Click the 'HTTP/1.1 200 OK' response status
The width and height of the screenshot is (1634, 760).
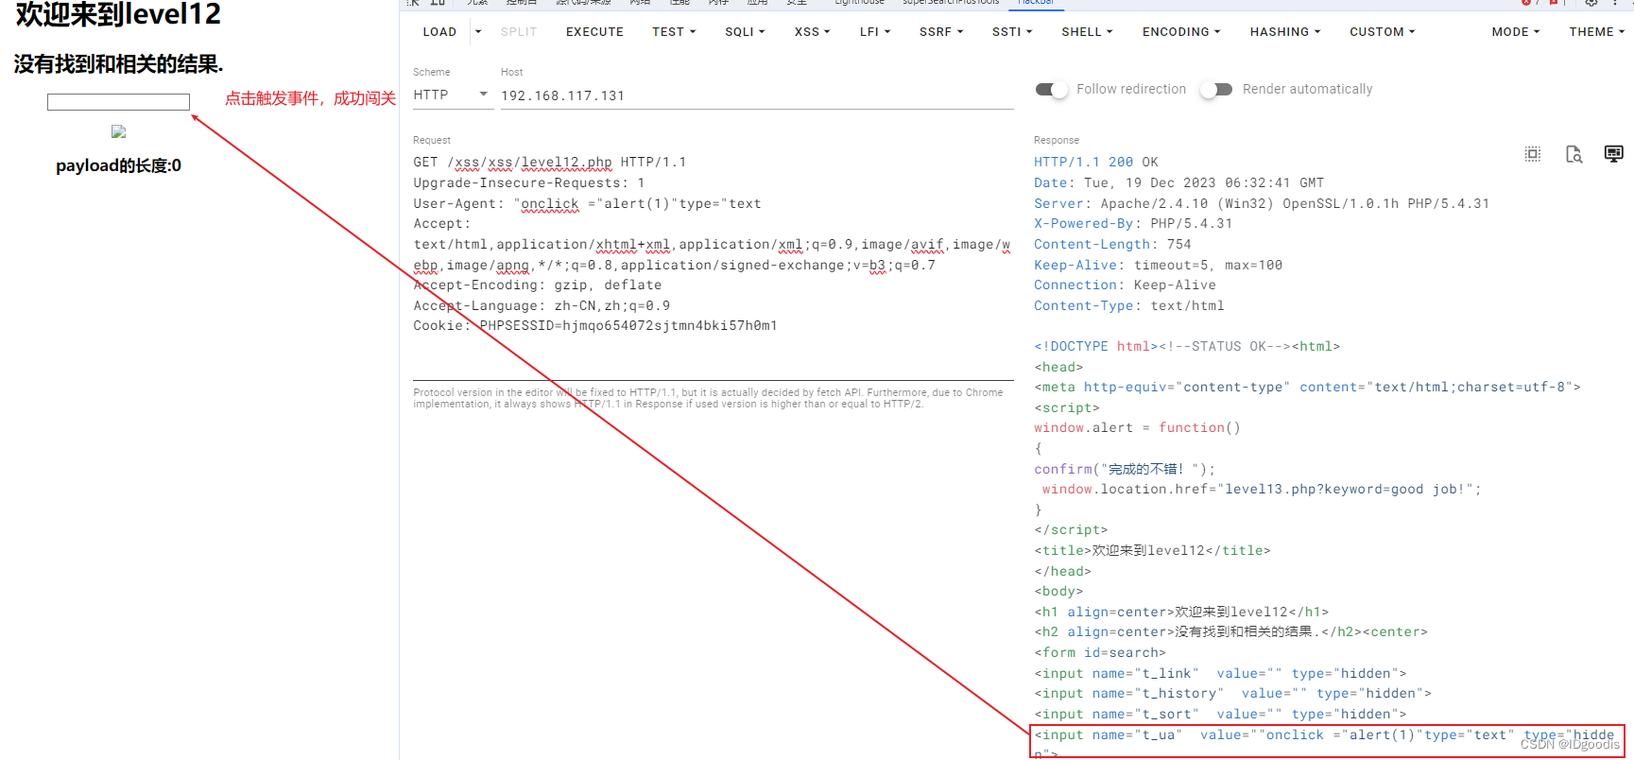click(x=1095, y=163)
